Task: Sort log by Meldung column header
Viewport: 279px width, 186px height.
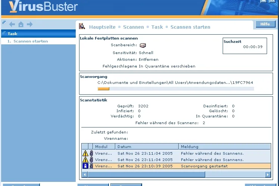Action: click(x=225, y=146)
